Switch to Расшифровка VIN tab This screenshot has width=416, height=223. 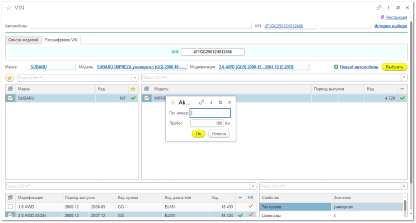[x=61, y=40]
